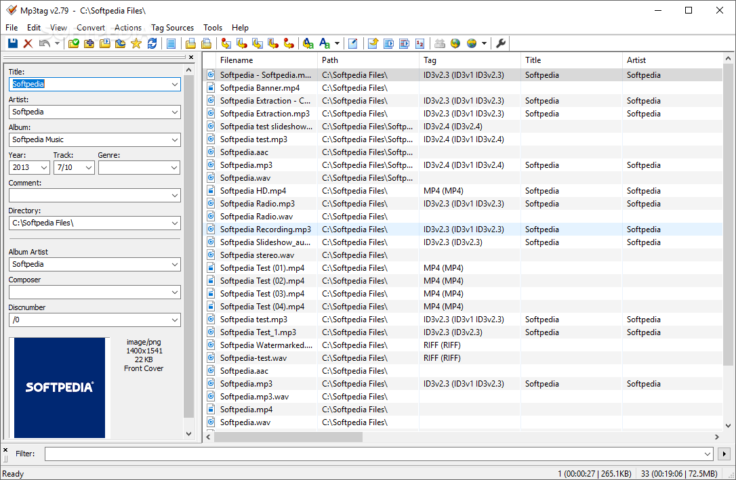This screenshot has width=736, height=480.
Task: Expand the Year dropdown showing 2013
Action: point(44,167)
